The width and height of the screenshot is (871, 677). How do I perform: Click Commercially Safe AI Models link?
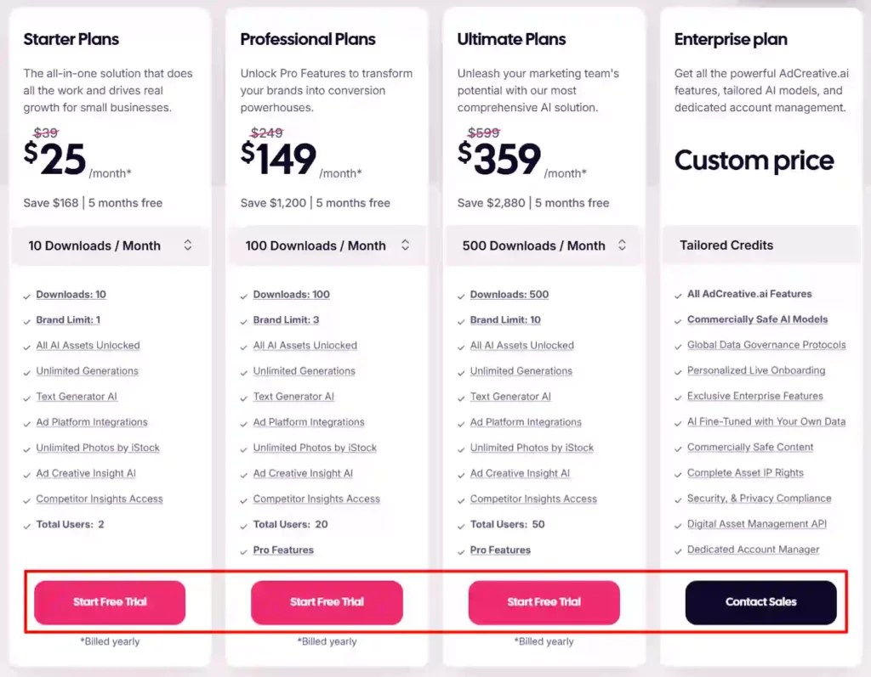(x=759, y=319)
